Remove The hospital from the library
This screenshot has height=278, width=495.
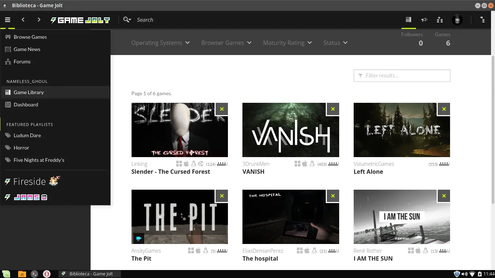pyautogui.click(x=333, y=196)
